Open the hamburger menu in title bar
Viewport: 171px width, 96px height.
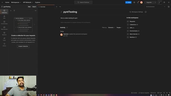2,2
